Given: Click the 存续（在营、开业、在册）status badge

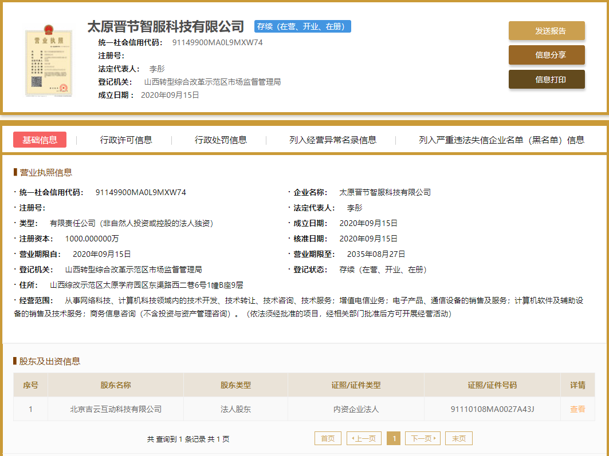Looking at the screenshot, I should coord(302,26).
